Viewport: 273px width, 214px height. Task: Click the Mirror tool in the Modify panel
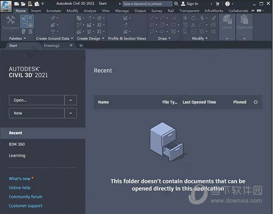[194, 25]
